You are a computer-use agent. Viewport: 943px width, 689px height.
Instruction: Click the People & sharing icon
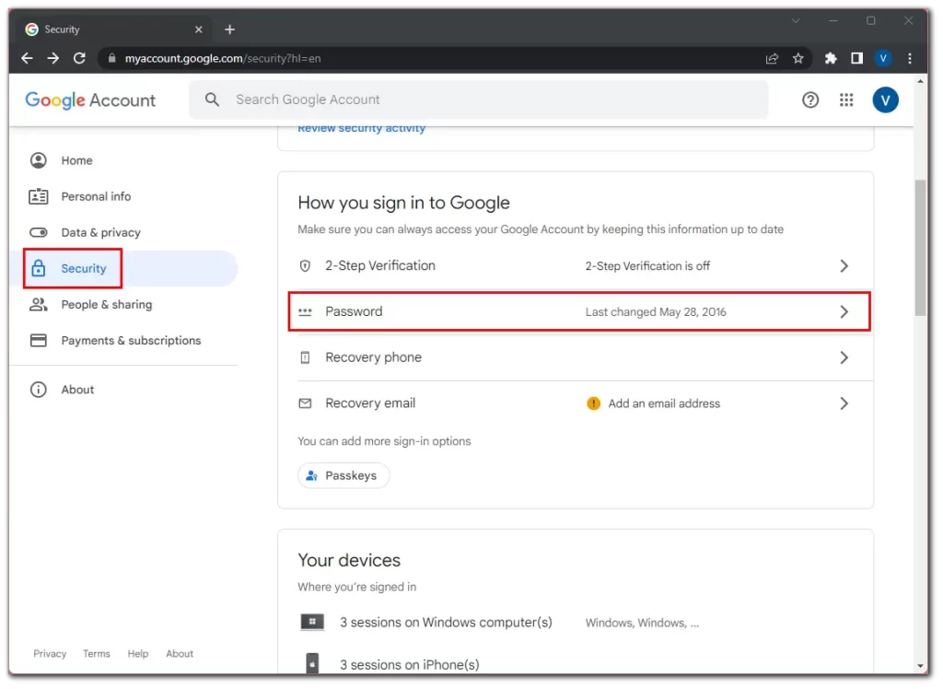point(39,305)
